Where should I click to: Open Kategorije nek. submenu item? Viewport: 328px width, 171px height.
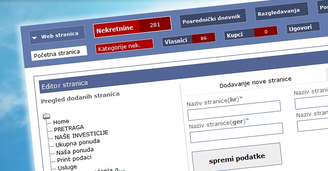click(x=124, y=46)
